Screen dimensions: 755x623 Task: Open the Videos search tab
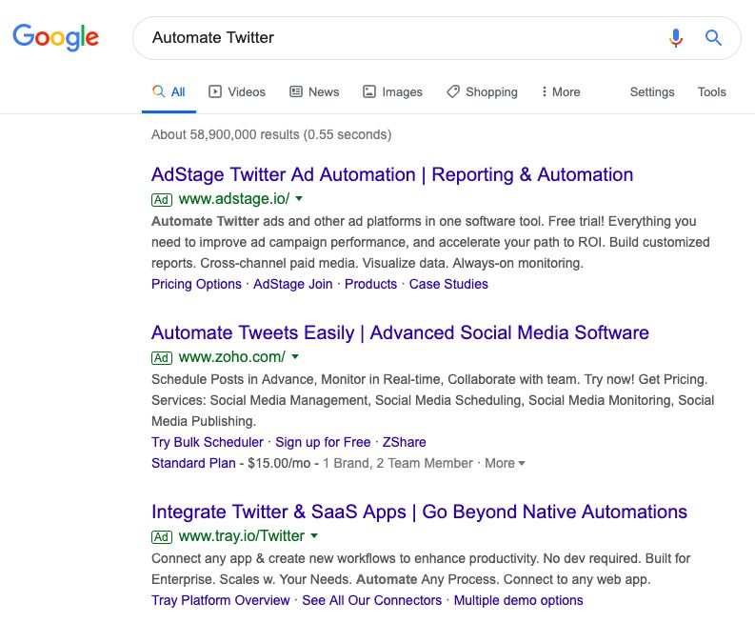pyautogui.click(x=237, y=91)
